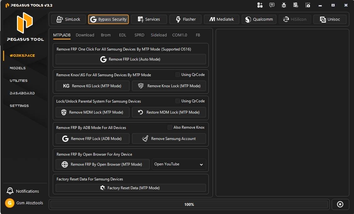354x214 pixels.
Task: Switch to the EDL tab
Action: tap(123, 35)
